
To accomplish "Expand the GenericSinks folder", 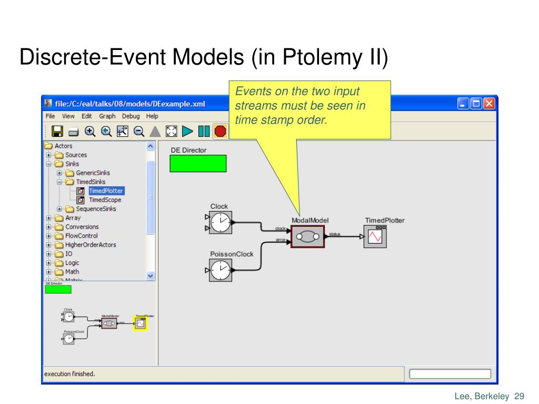I will tap(59, 173).
